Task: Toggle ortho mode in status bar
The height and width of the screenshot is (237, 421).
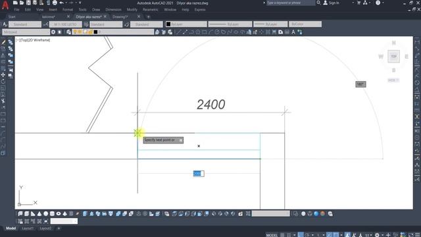Action: [x=301, y=235]
